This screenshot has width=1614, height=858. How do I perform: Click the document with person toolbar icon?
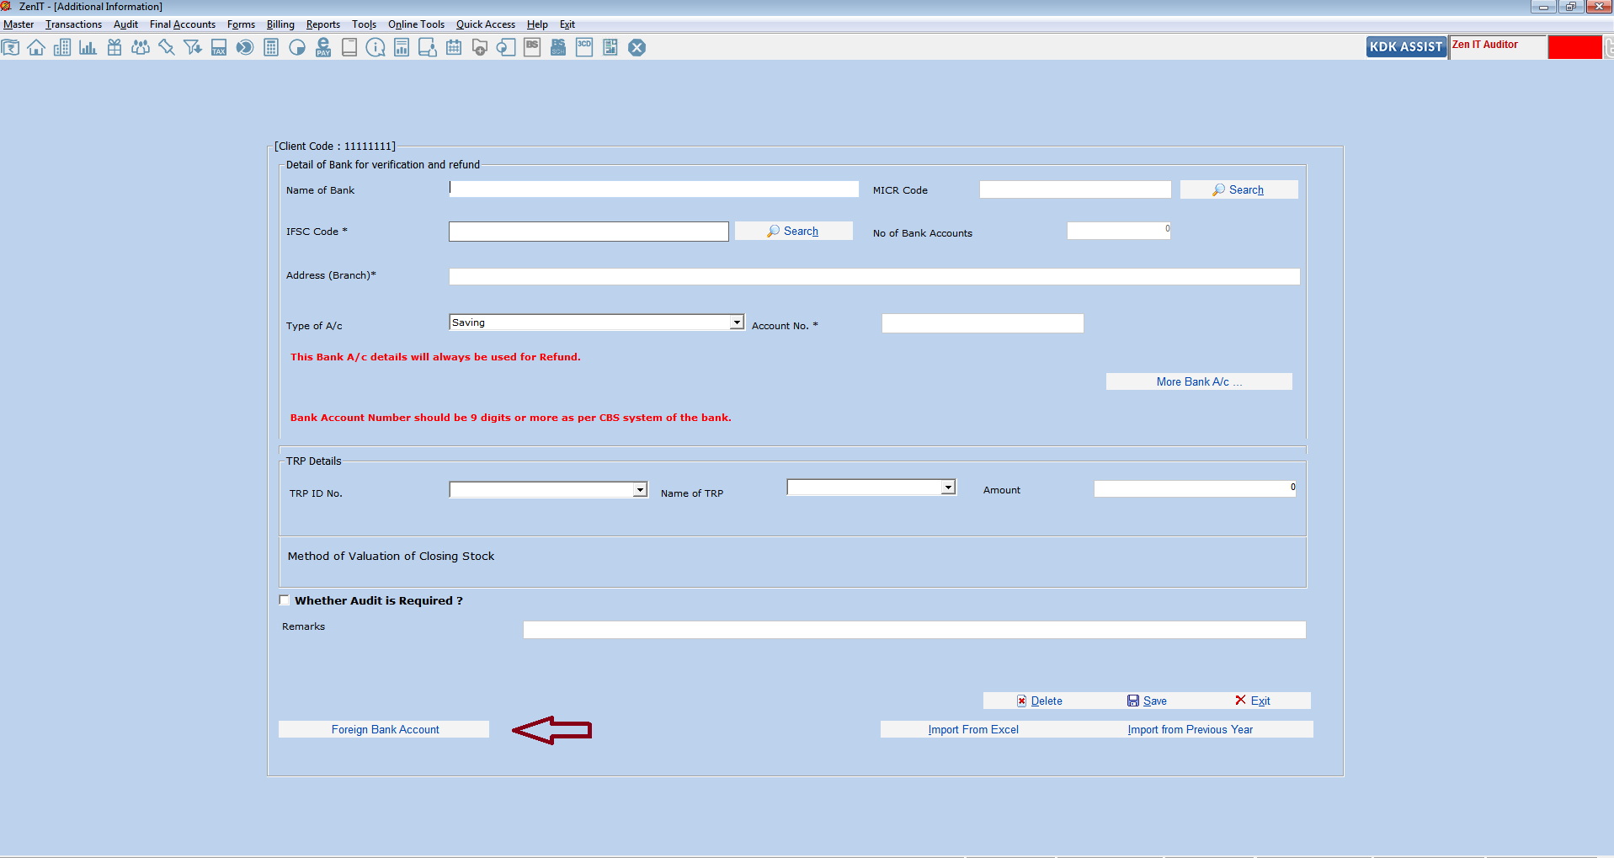428,48
